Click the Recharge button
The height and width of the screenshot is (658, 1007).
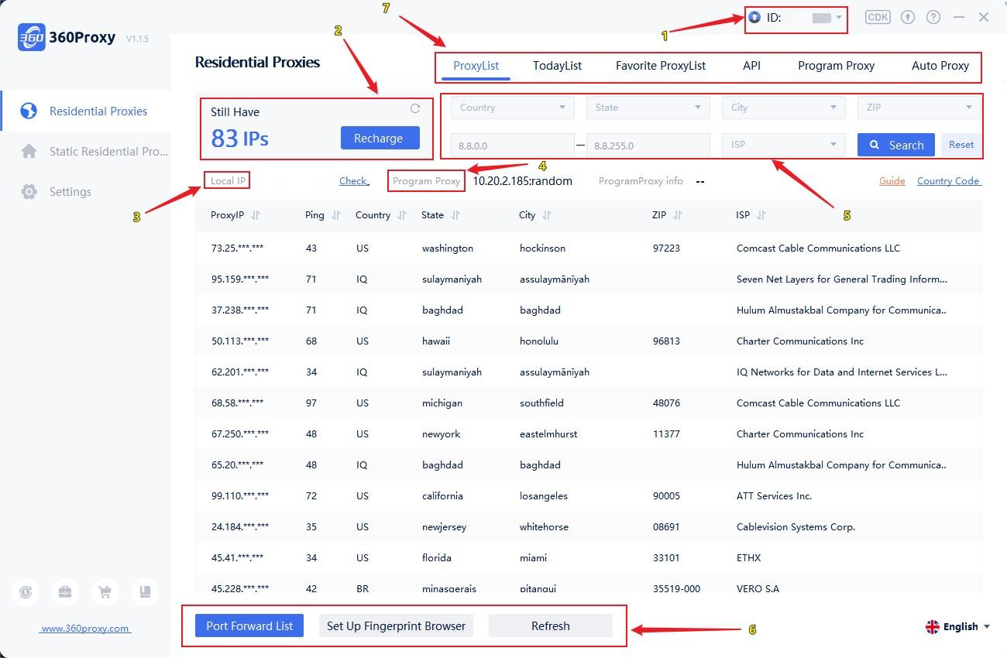pos(380,138)
